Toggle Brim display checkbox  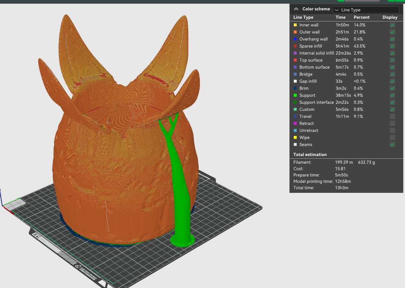click(392, 88)
